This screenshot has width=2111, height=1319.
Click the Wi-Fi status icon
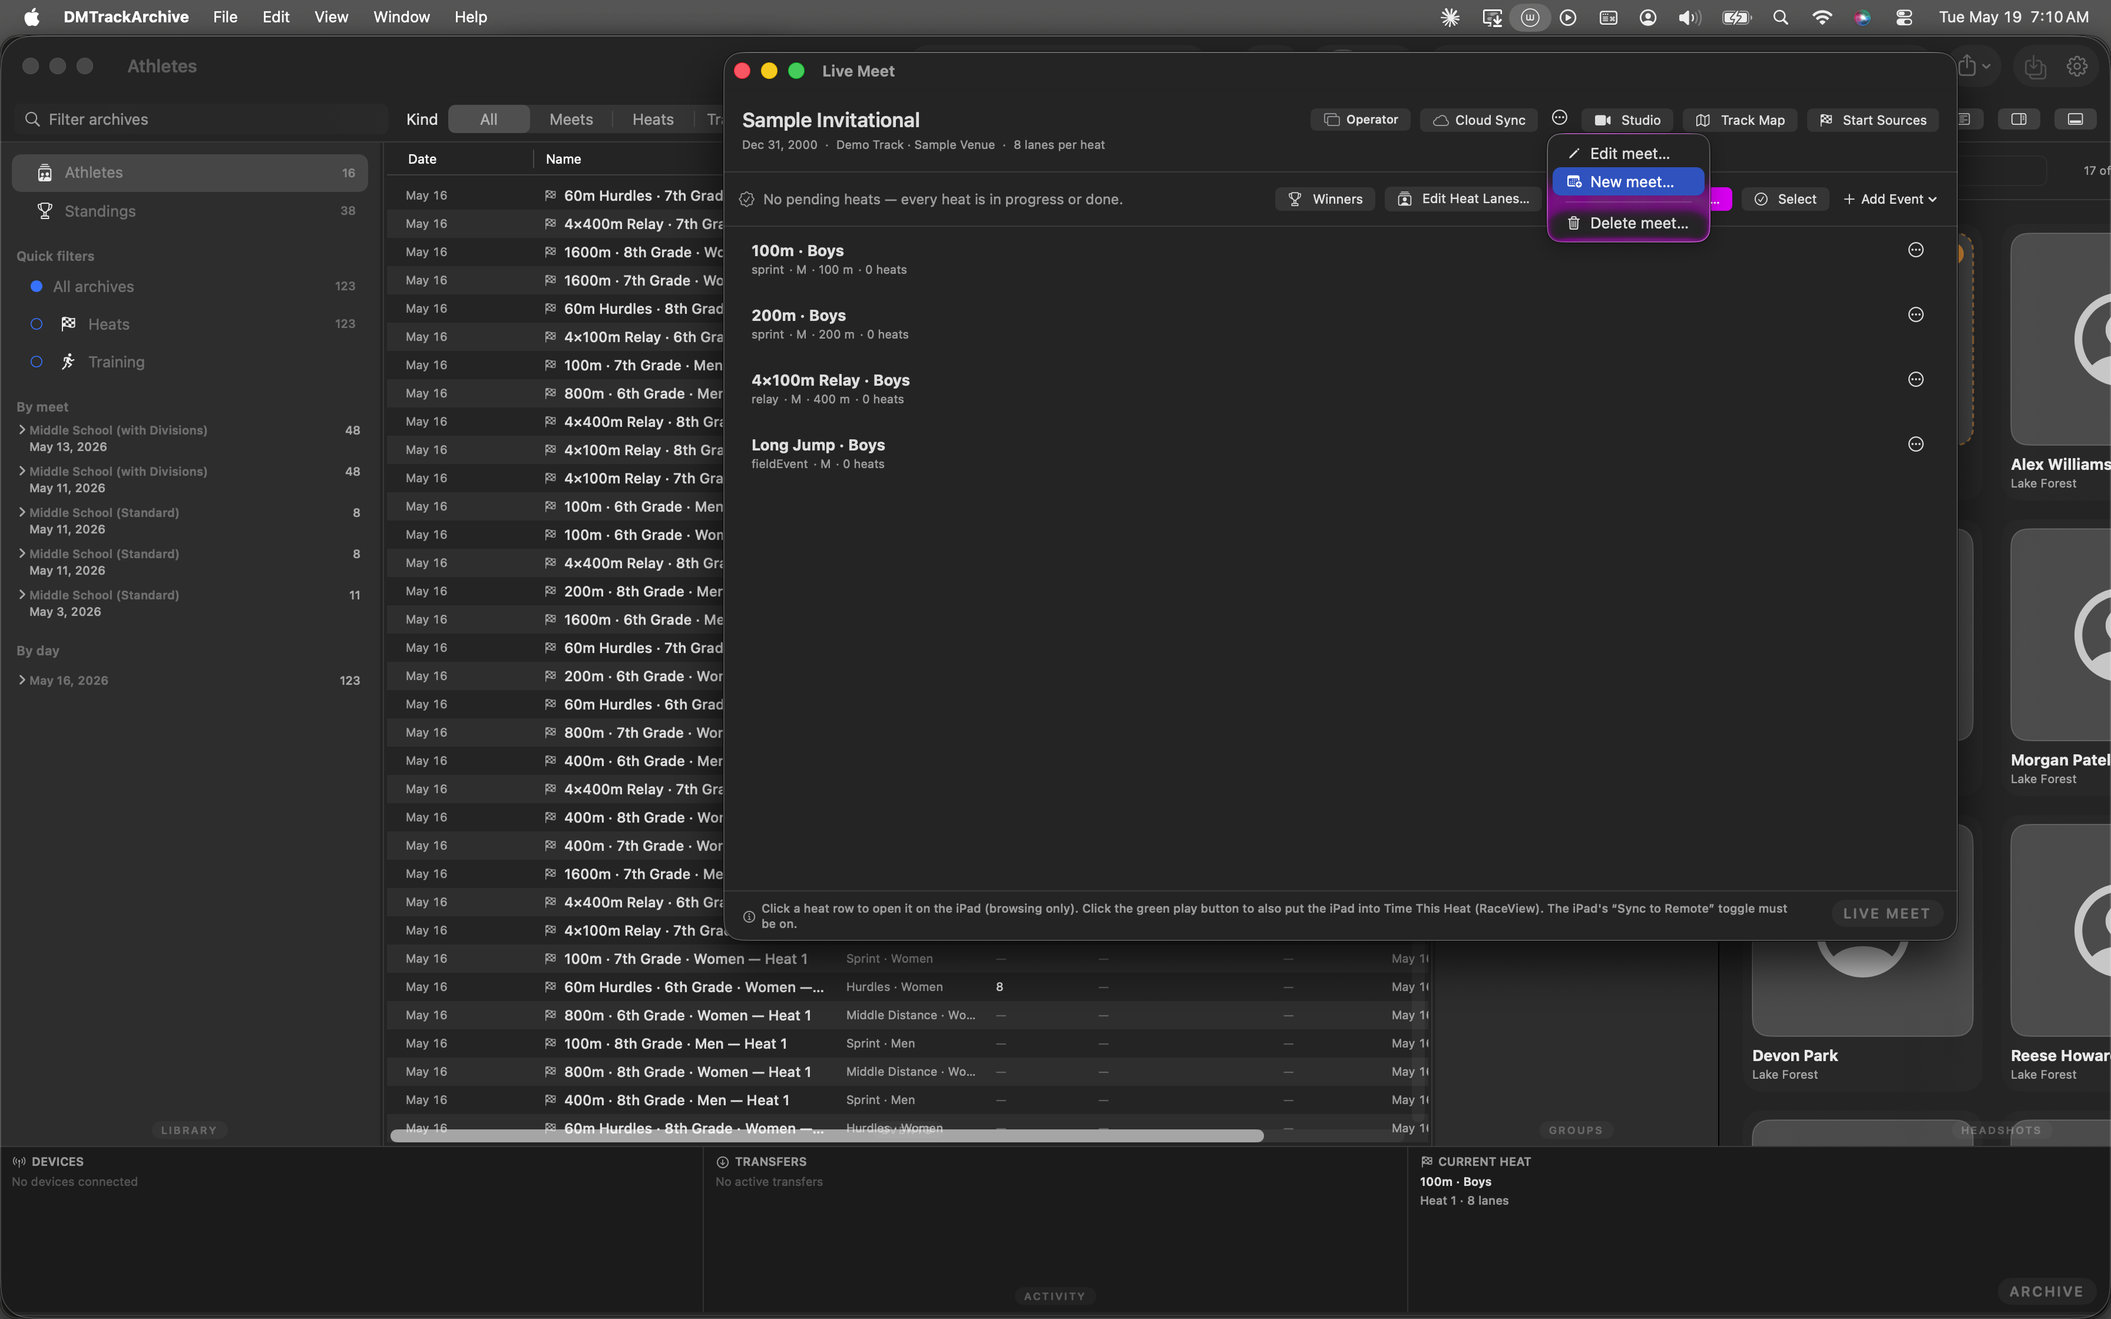[1821, 18]
